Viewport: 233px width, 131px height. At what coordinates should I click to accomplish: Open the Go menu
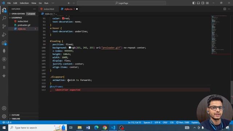point(40,3)
